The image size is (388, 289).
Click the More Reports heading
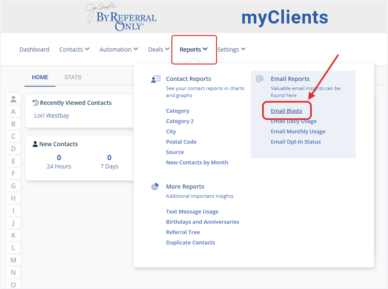(x=185, y=187)
